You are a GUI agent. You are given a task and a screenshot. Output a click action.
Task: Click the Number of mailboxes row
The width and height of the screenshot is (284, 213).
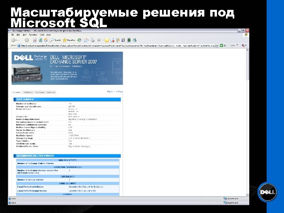pos(68,104)
